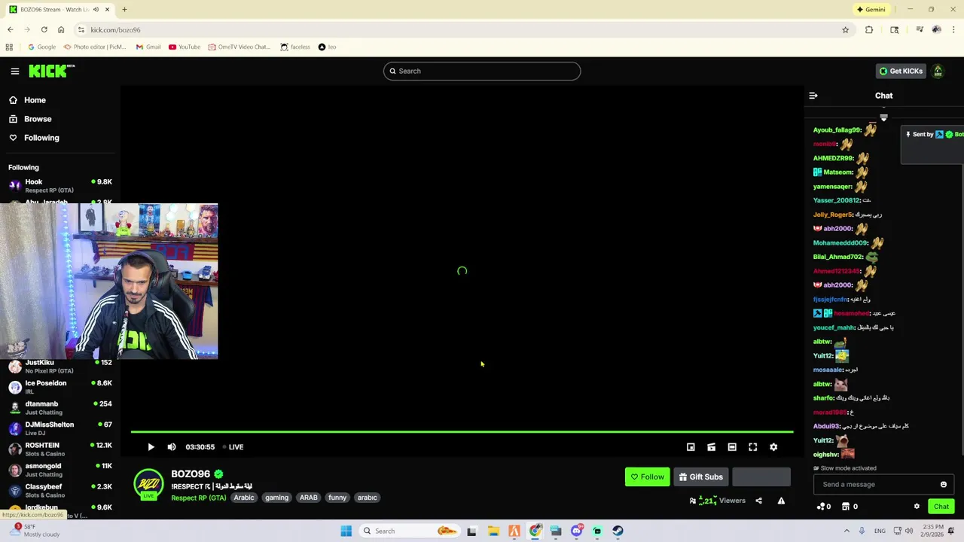The width and height of the screenshot is (964, 542).
Task: Toggle theater mode
Action: pyautogui.click(x=732, y=447)
